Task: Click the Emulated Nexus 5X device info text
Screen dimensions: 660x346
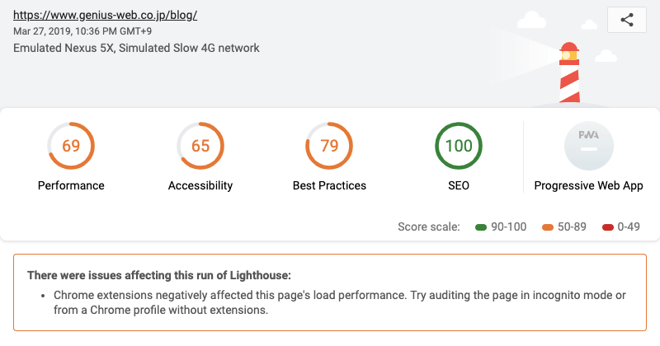Action: 136,48
